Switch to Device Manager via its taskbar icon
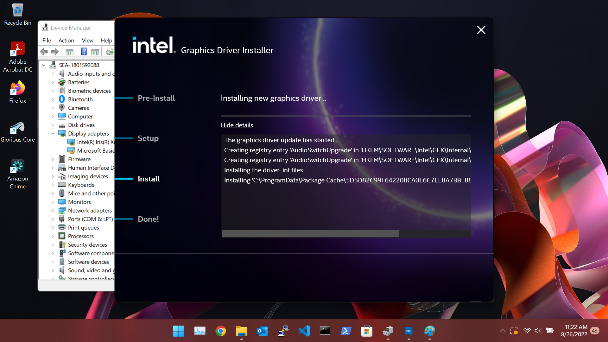Screen dimensions: 608x342 388,331
